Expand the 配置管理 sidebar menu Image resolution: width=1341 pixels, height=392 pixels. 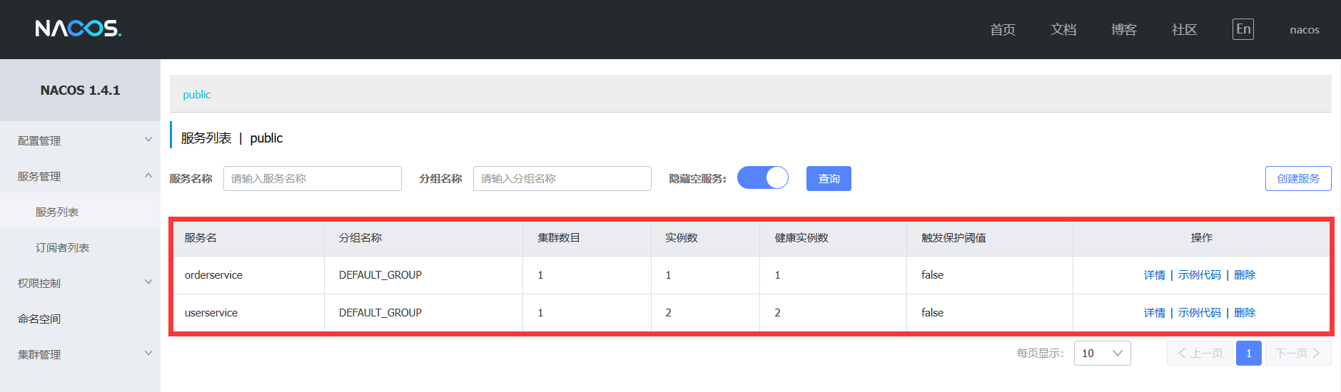80,140
